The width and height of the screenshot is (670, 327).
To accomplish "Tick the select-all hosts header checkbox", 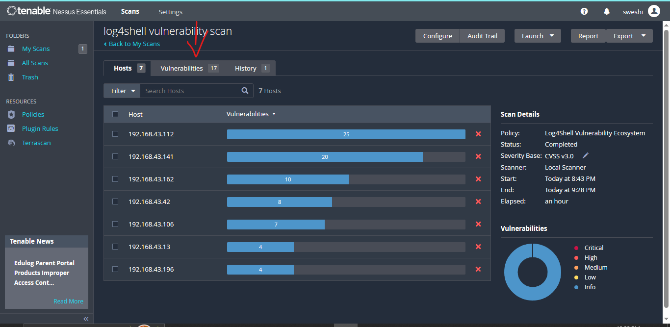I will (x=115, y=114).
